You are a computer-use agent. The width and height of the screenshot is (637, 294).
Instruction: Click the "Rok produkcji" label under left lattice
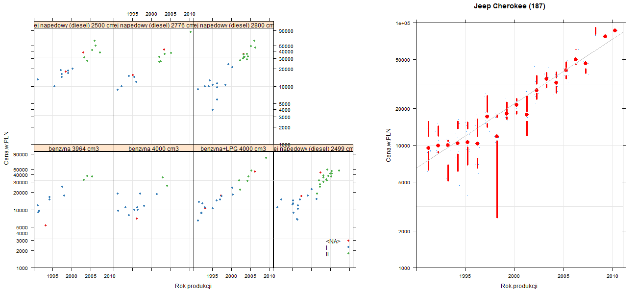[x=193, y=286]
